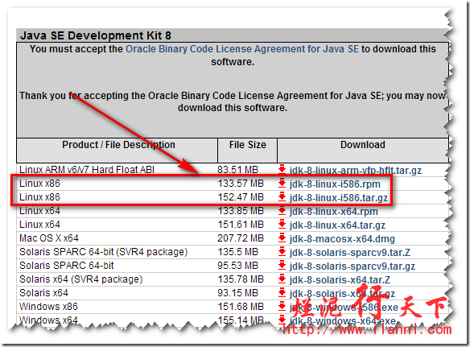
Task: Download jdk-8-macosx-x64.dmg link
Action: click(342, 239)
